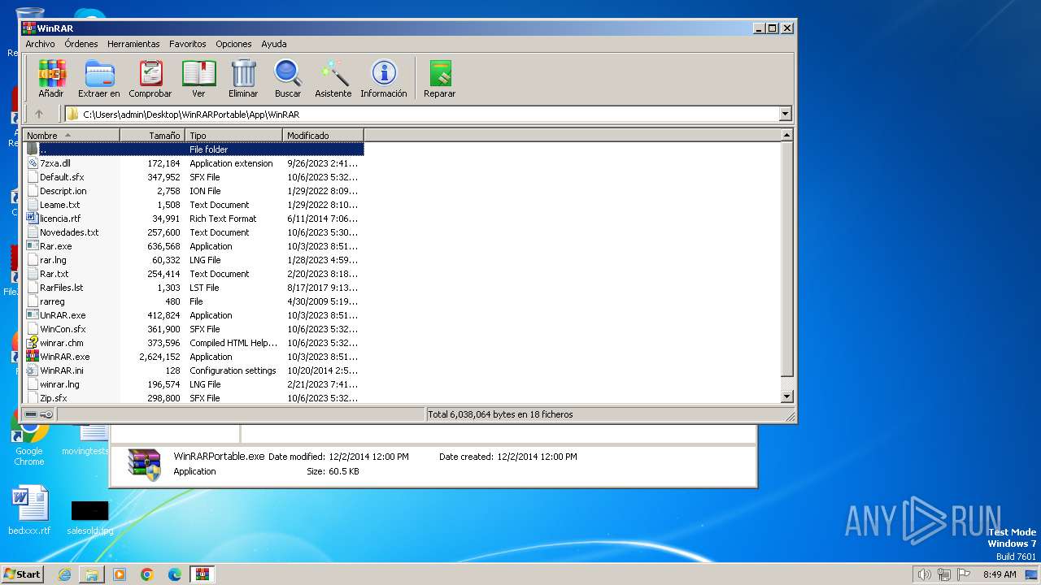Image resolution: width=1041 pixels, height=585 pixels.
Task: Sort by Tamaño column header
Action: (x=153, y=136)
